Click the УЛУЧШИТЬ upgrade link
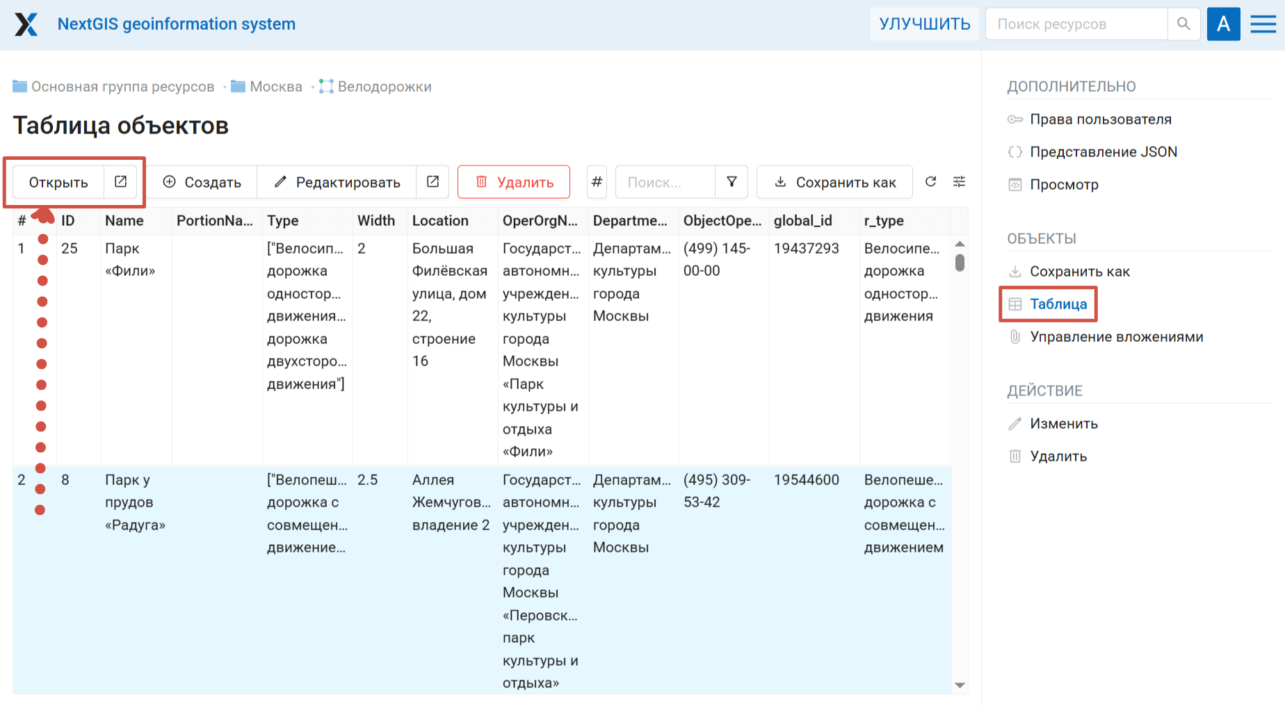Viewport: 1285px width, 706px height. coord(924,24)
